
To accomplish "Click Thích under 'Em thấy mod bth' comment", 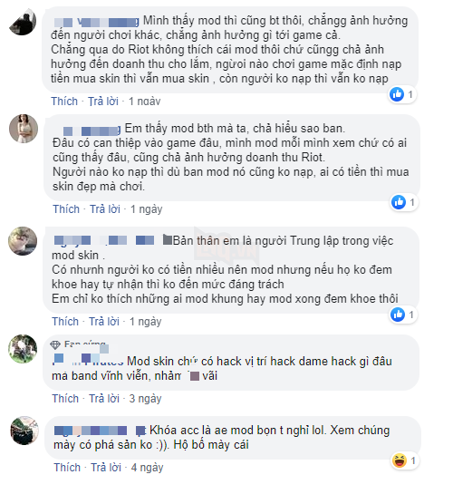I will 66,209.
